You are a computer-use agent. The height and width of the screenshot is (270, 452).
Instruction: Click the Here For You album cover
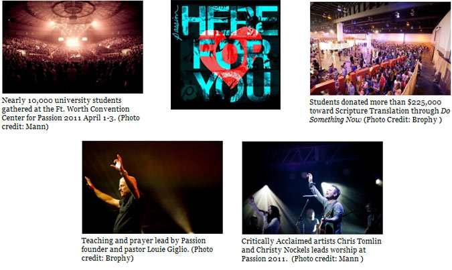tap(226, 55)
